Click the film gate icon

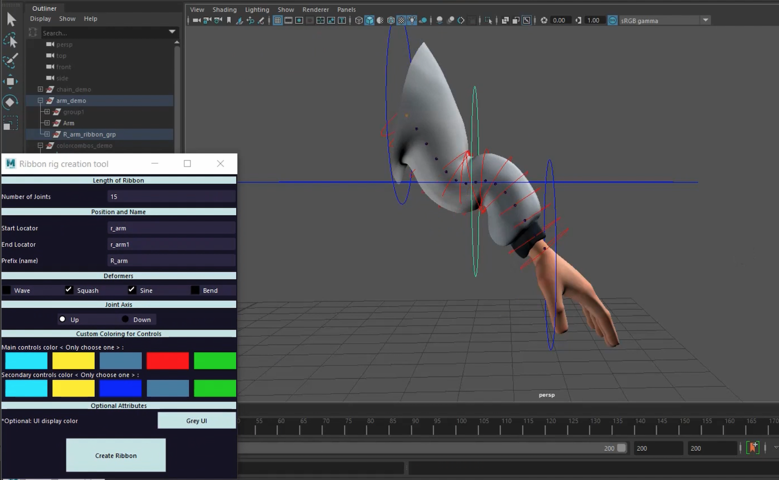tap(289, 20)
